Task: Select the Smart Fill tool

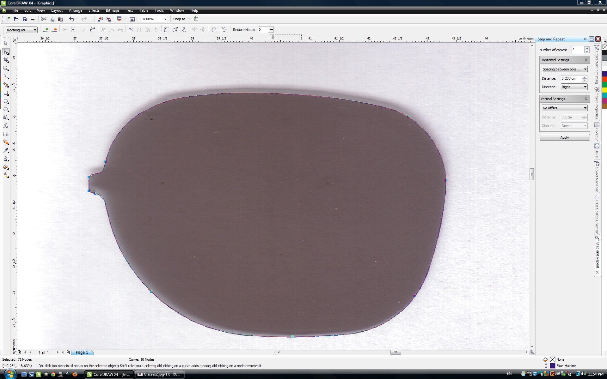Action: coord(6,85)
